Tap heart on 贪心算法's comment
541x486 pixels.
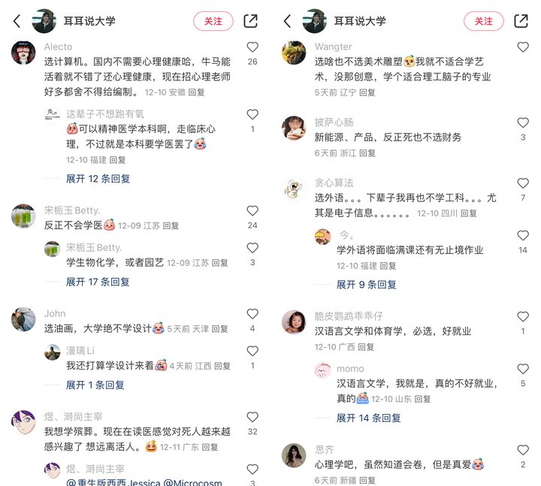(523, 183)
